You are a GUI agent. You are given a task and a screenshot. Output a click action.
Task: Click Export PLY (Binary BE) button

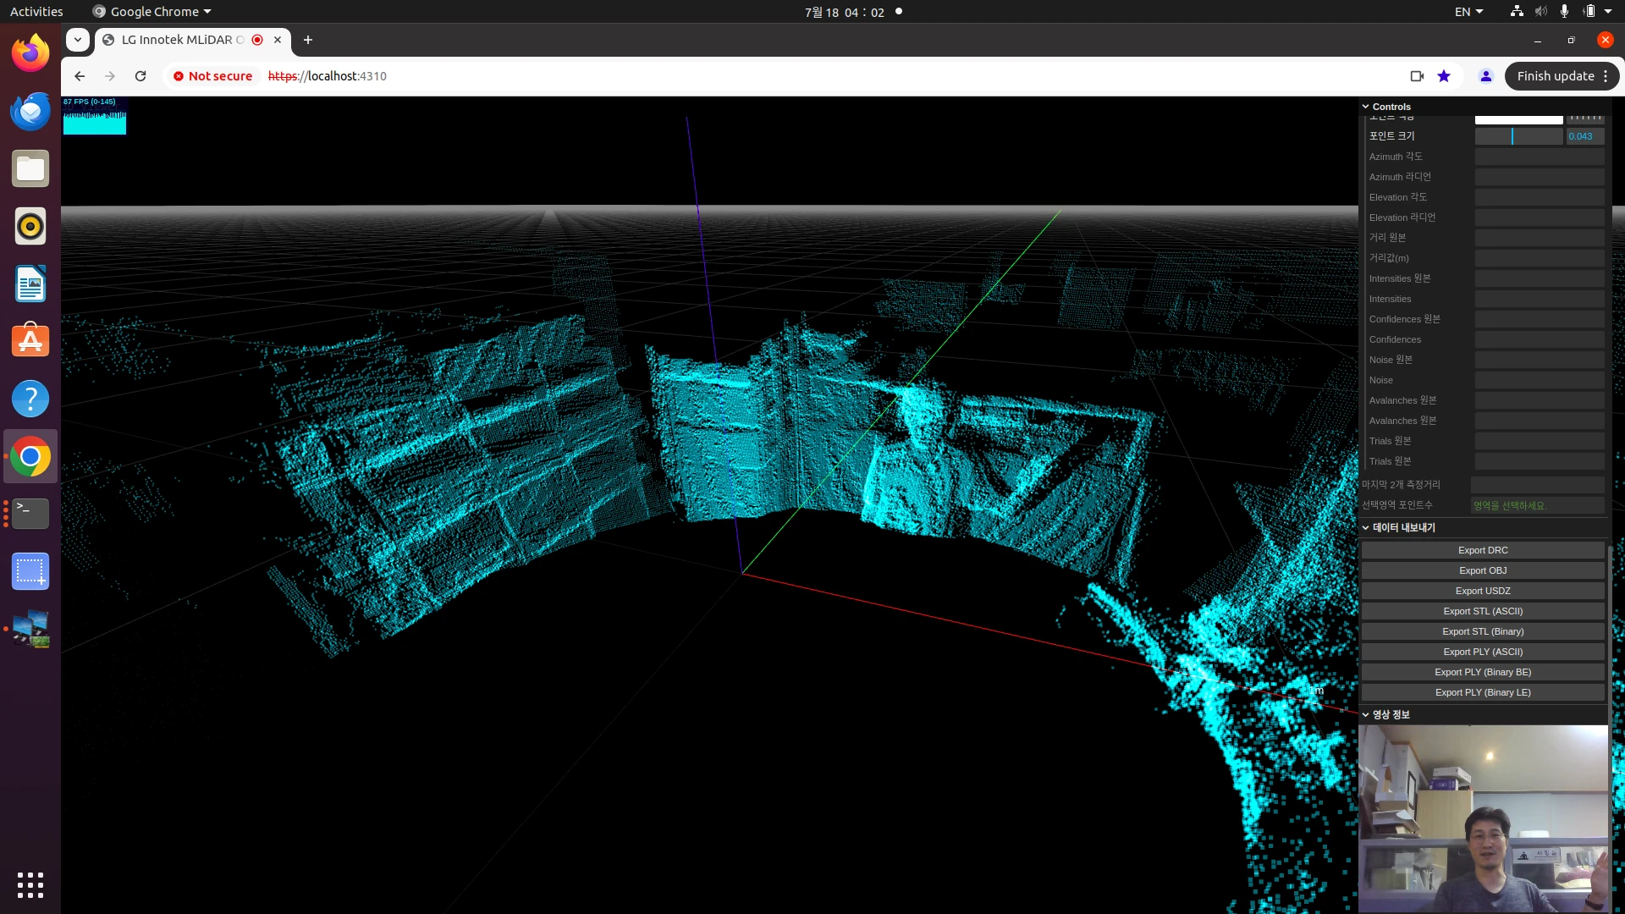coord(1483,672)
